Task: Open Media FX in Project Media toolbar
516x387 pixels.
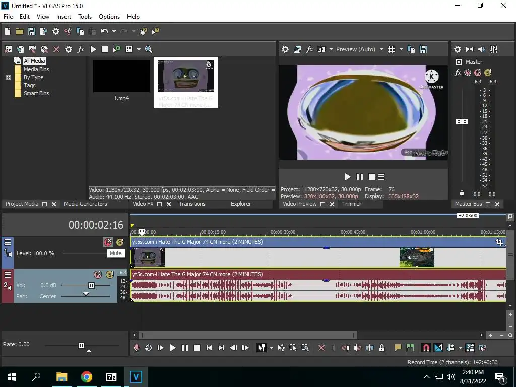Action: (x=81, y=49)
